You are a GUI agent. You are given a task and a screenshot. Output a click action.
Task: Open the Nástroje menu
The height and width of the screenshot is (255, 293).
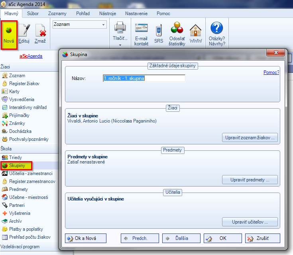pos(108,14)
